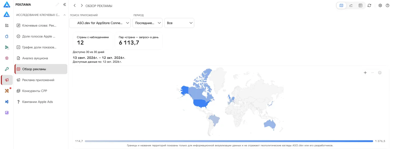Open Анализ аукциона menu item
Viewport: 393px width, 149px height.
pos(41,58)
